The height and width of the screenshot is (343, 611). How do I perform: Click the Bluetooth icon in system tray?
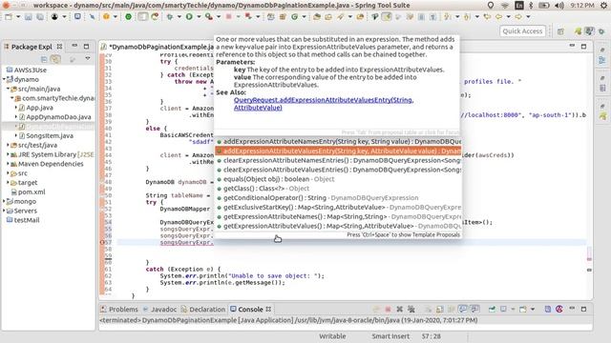coord(531,6)
